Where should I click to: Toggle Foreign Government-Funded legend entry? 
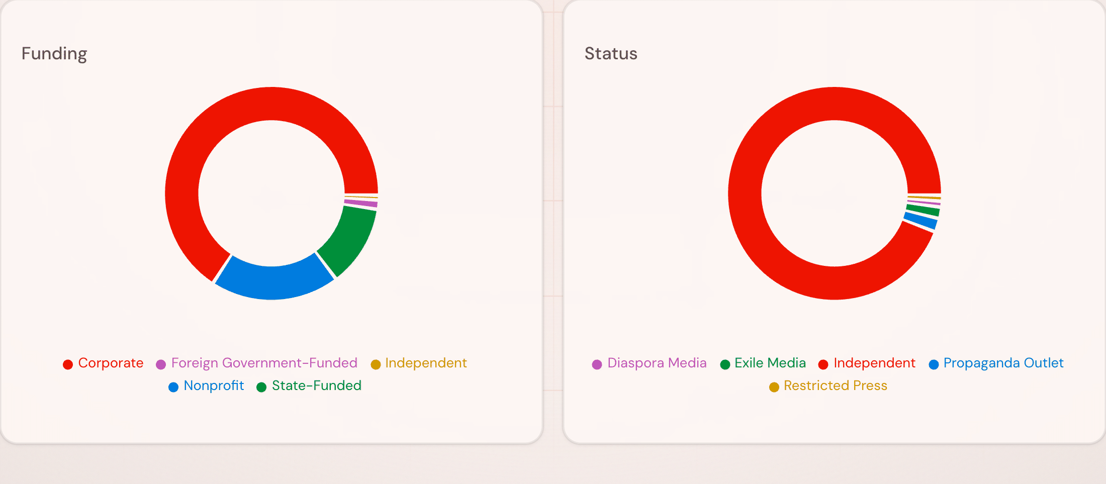click(x=256, y=363)
